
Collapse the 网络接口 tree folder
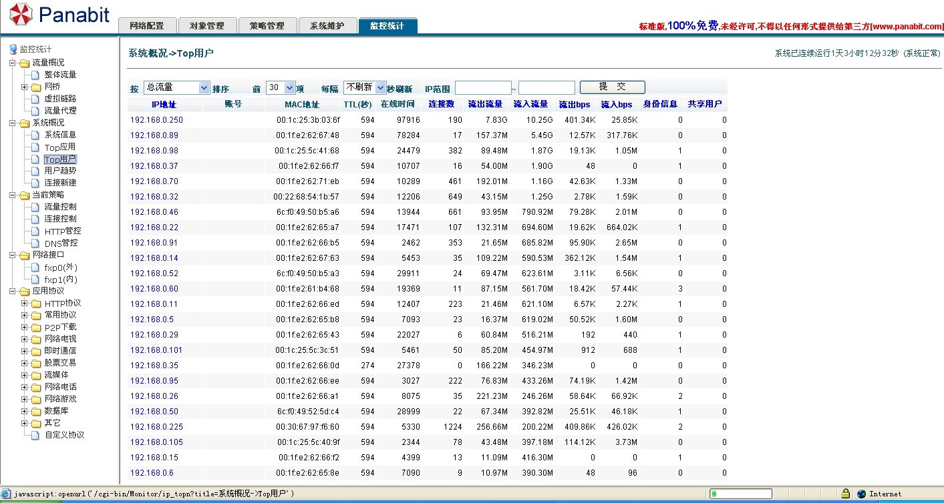13,255
